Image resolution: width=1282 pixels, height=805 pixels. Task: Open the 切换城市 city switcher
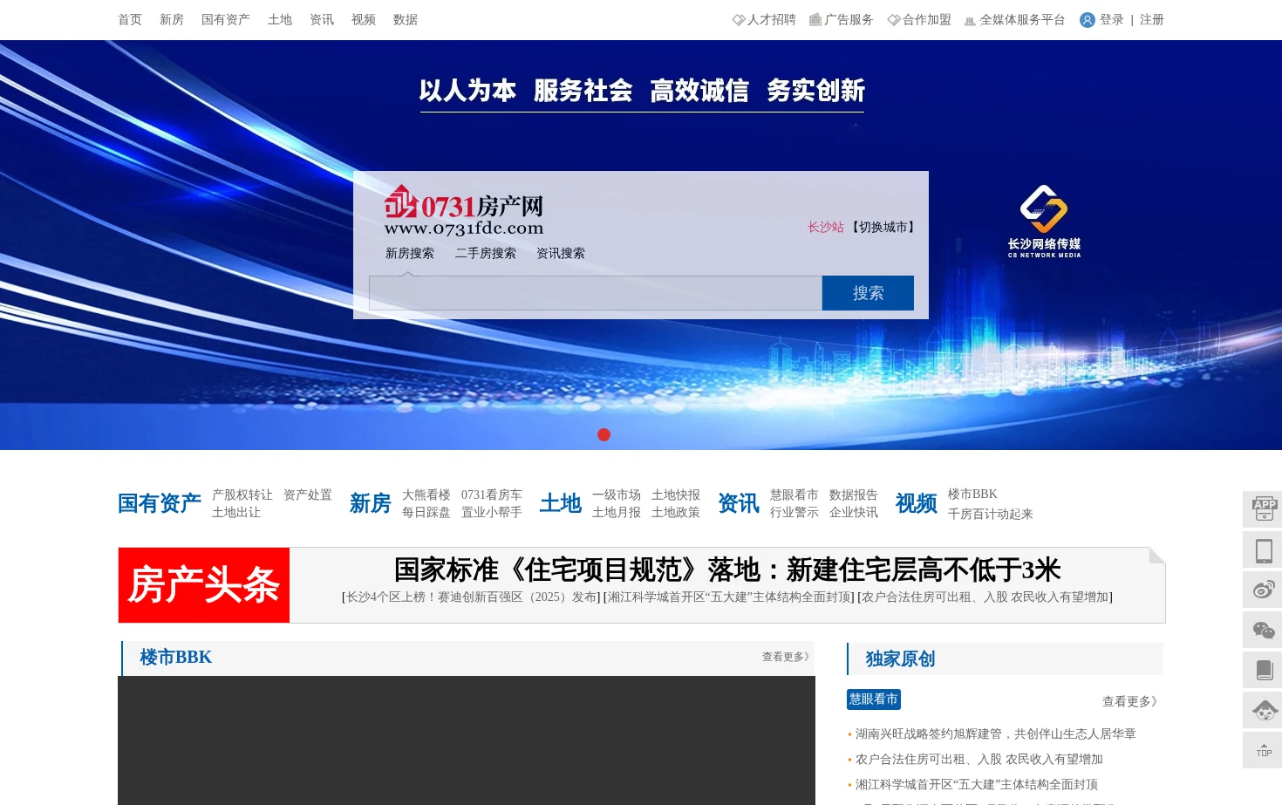tap(883, 227)
